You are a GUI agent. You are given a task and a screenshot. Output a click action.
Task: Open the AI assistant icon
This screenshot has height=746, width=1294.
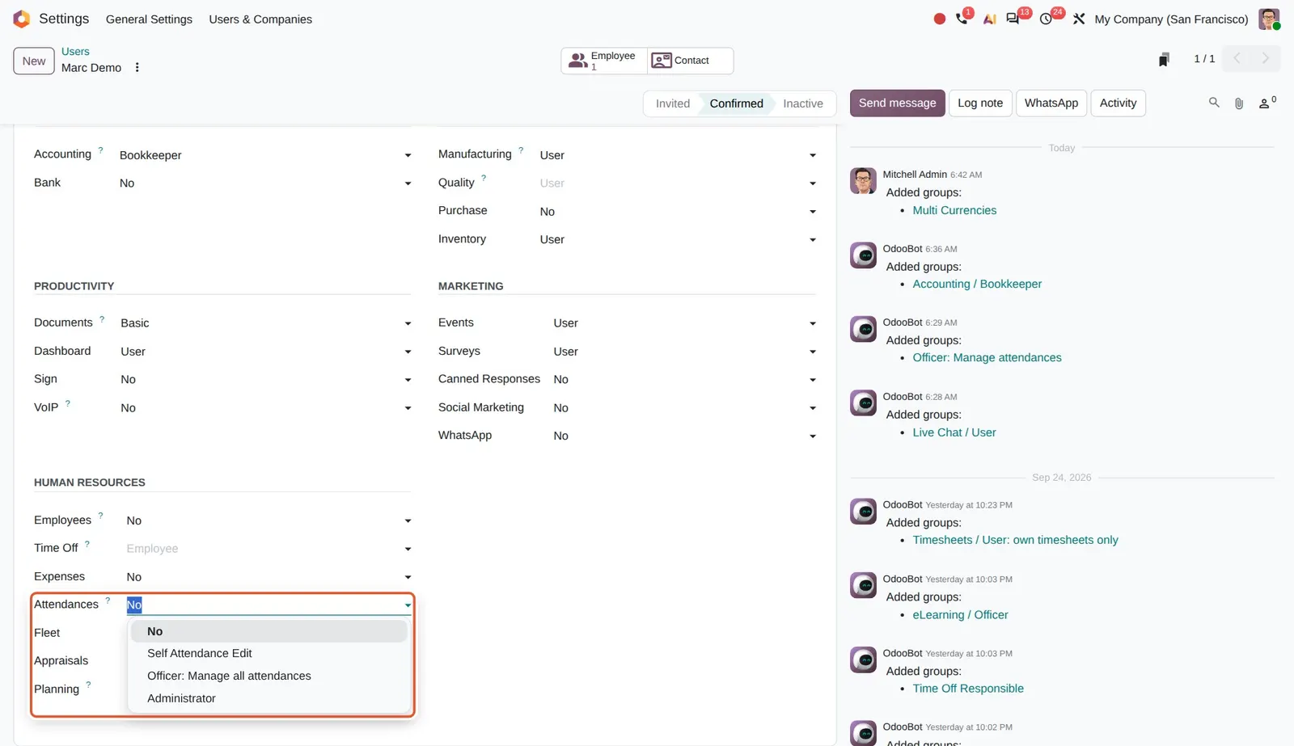(x=989, y=19)
